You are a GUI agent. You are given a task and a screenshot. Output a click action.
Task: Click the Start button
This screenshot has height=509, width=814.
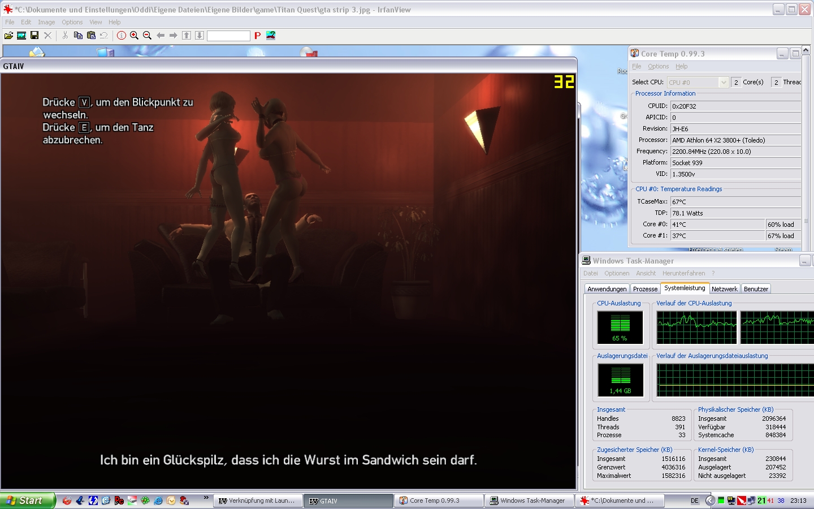click(27, 501)
